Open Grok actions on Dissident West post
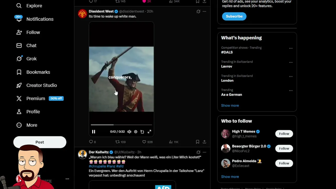The image size is (336, 189). click(198, 12)
